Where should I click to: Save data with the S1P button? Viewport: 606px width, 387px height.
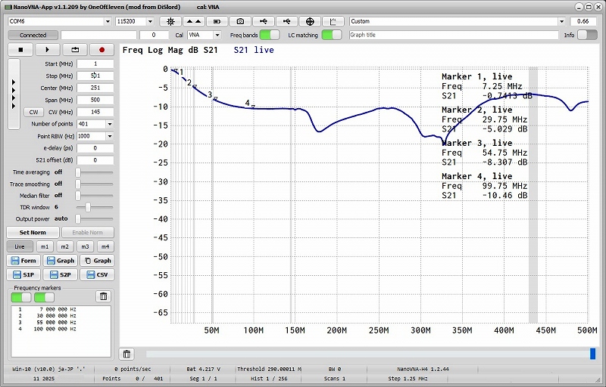(x=23, y=274)
